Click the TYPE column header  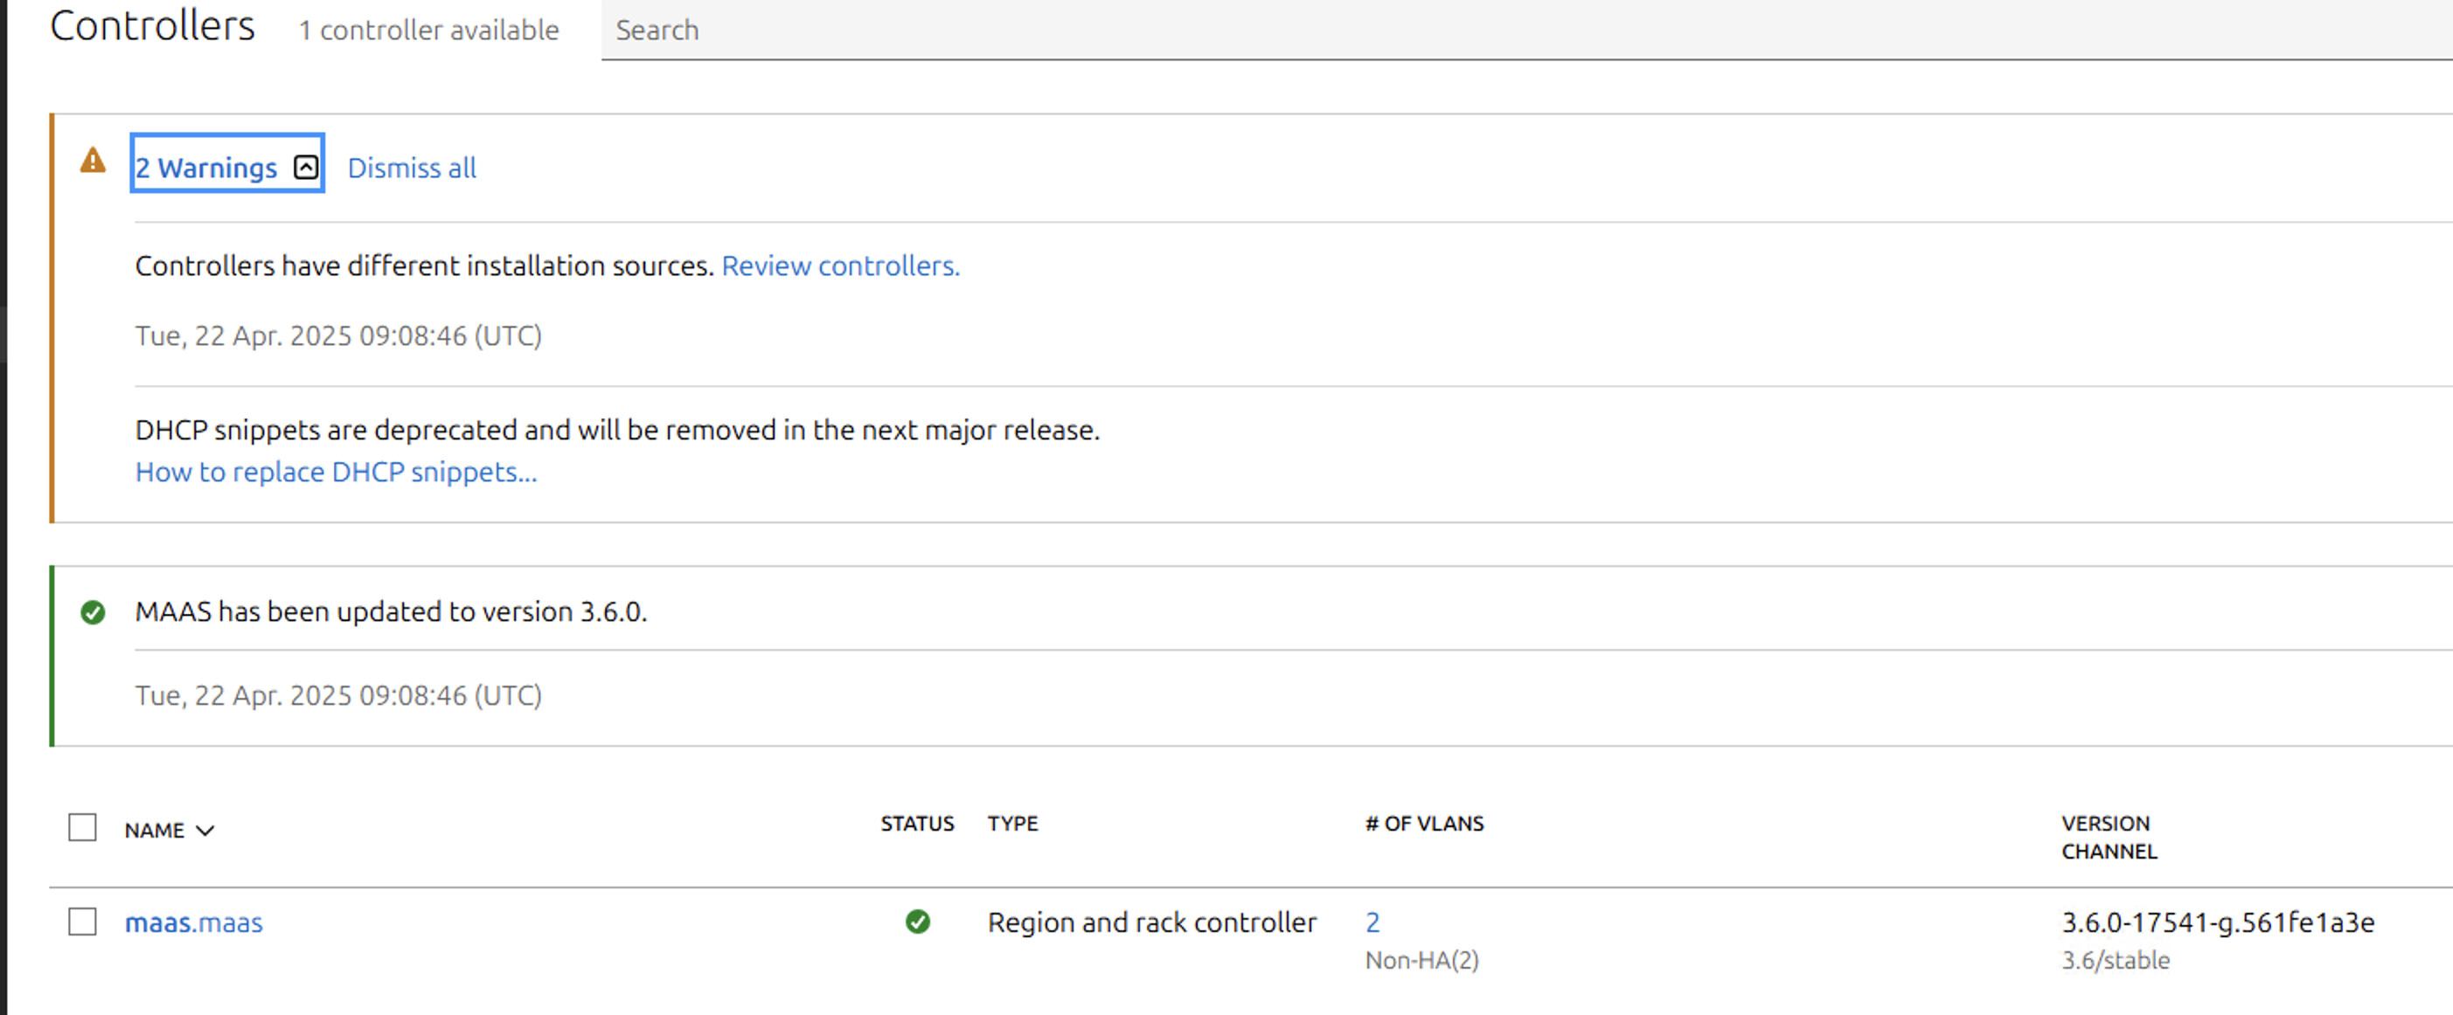pos(1012,823)
